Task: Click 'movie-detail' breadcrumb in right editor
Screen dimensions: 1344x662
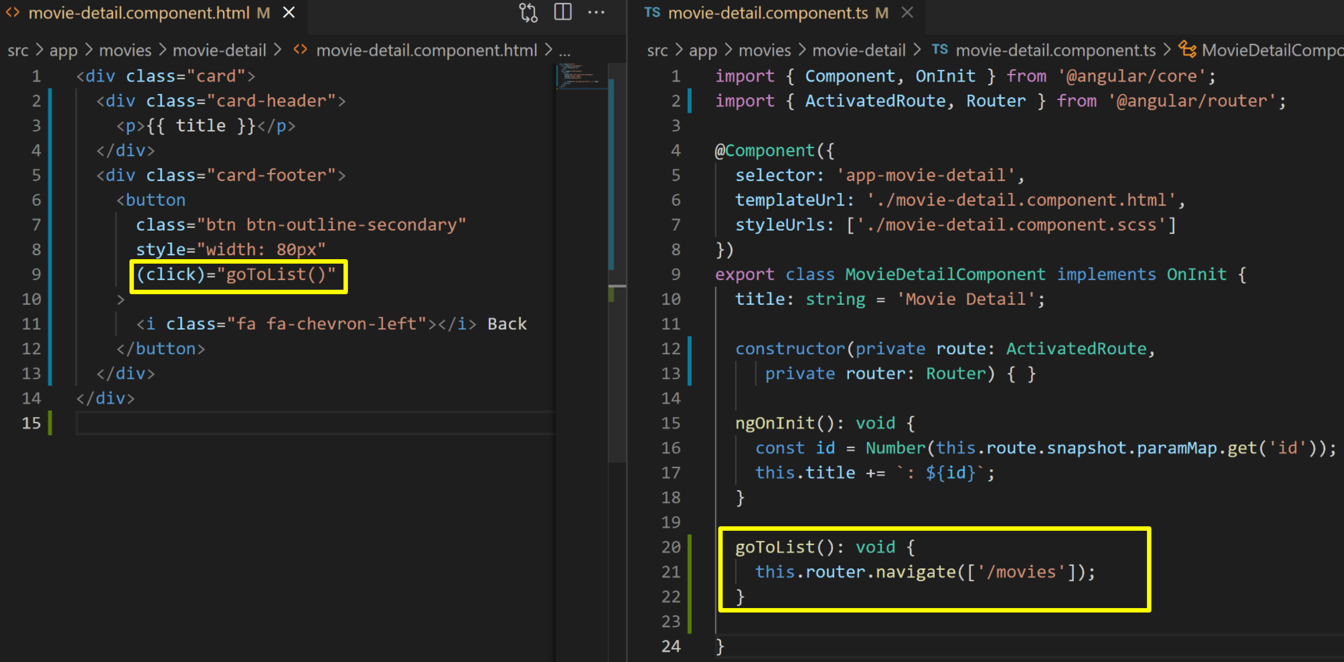Action: point(858,50)
